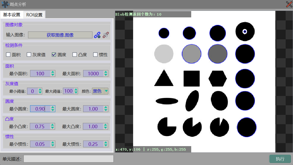Toggle the 凸度 checkbox
This screenshot has height=165, width=293.
pyautogui.click(x=75, y=55)
